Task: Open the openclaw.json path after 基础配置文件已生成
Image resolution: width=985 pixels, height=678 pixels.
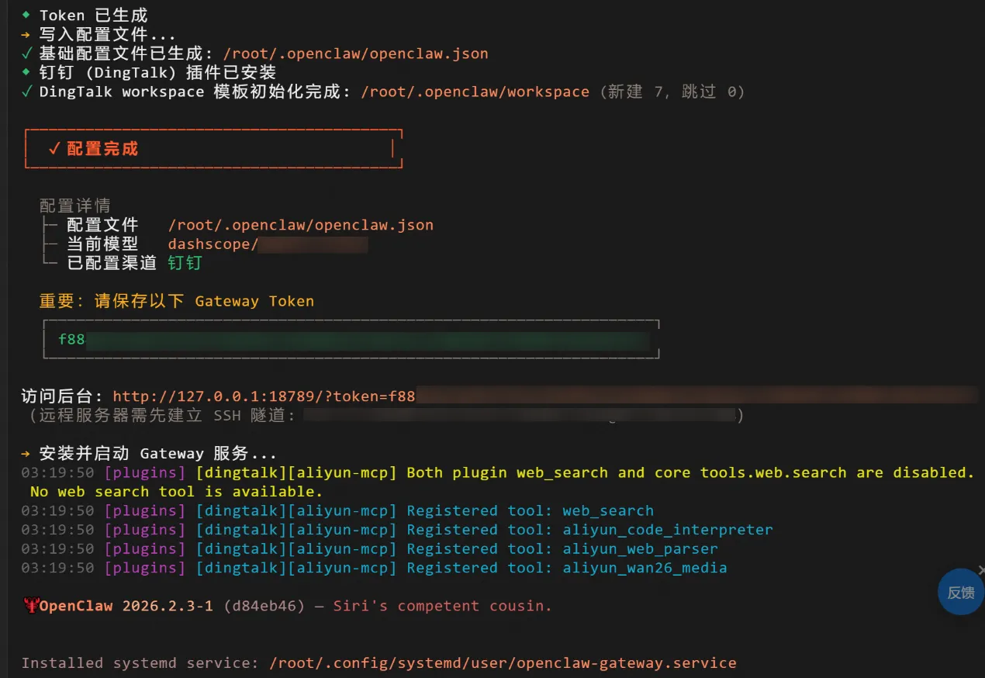Action: (355, 54)
